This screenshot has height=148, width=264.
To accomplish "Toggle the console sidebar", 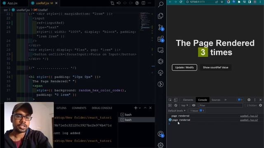I will click(x=170, y=105).
